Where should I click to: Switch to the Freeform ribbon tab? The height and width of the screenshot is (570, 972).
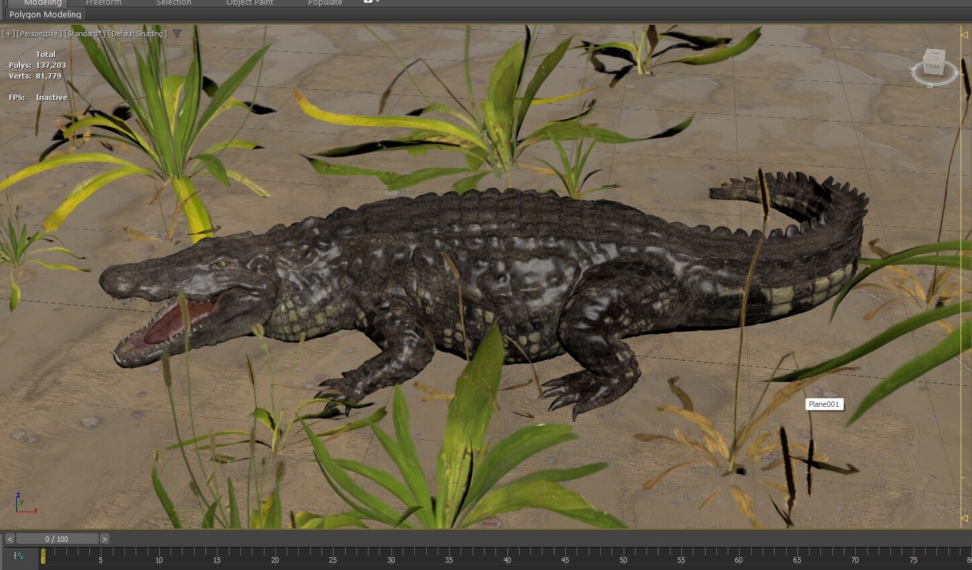(x=103, y=3)
